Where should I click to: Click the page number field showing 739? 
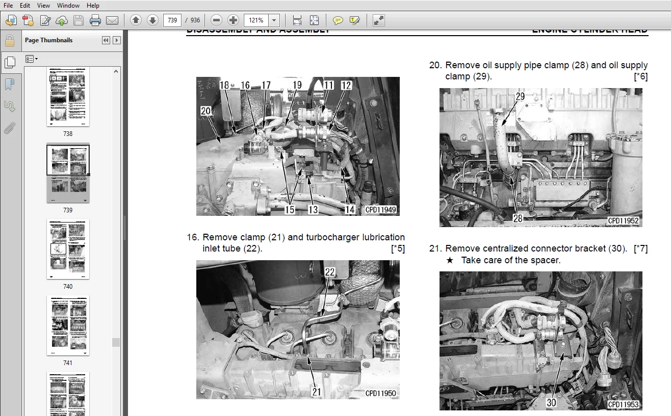click(x=172, y=20)
